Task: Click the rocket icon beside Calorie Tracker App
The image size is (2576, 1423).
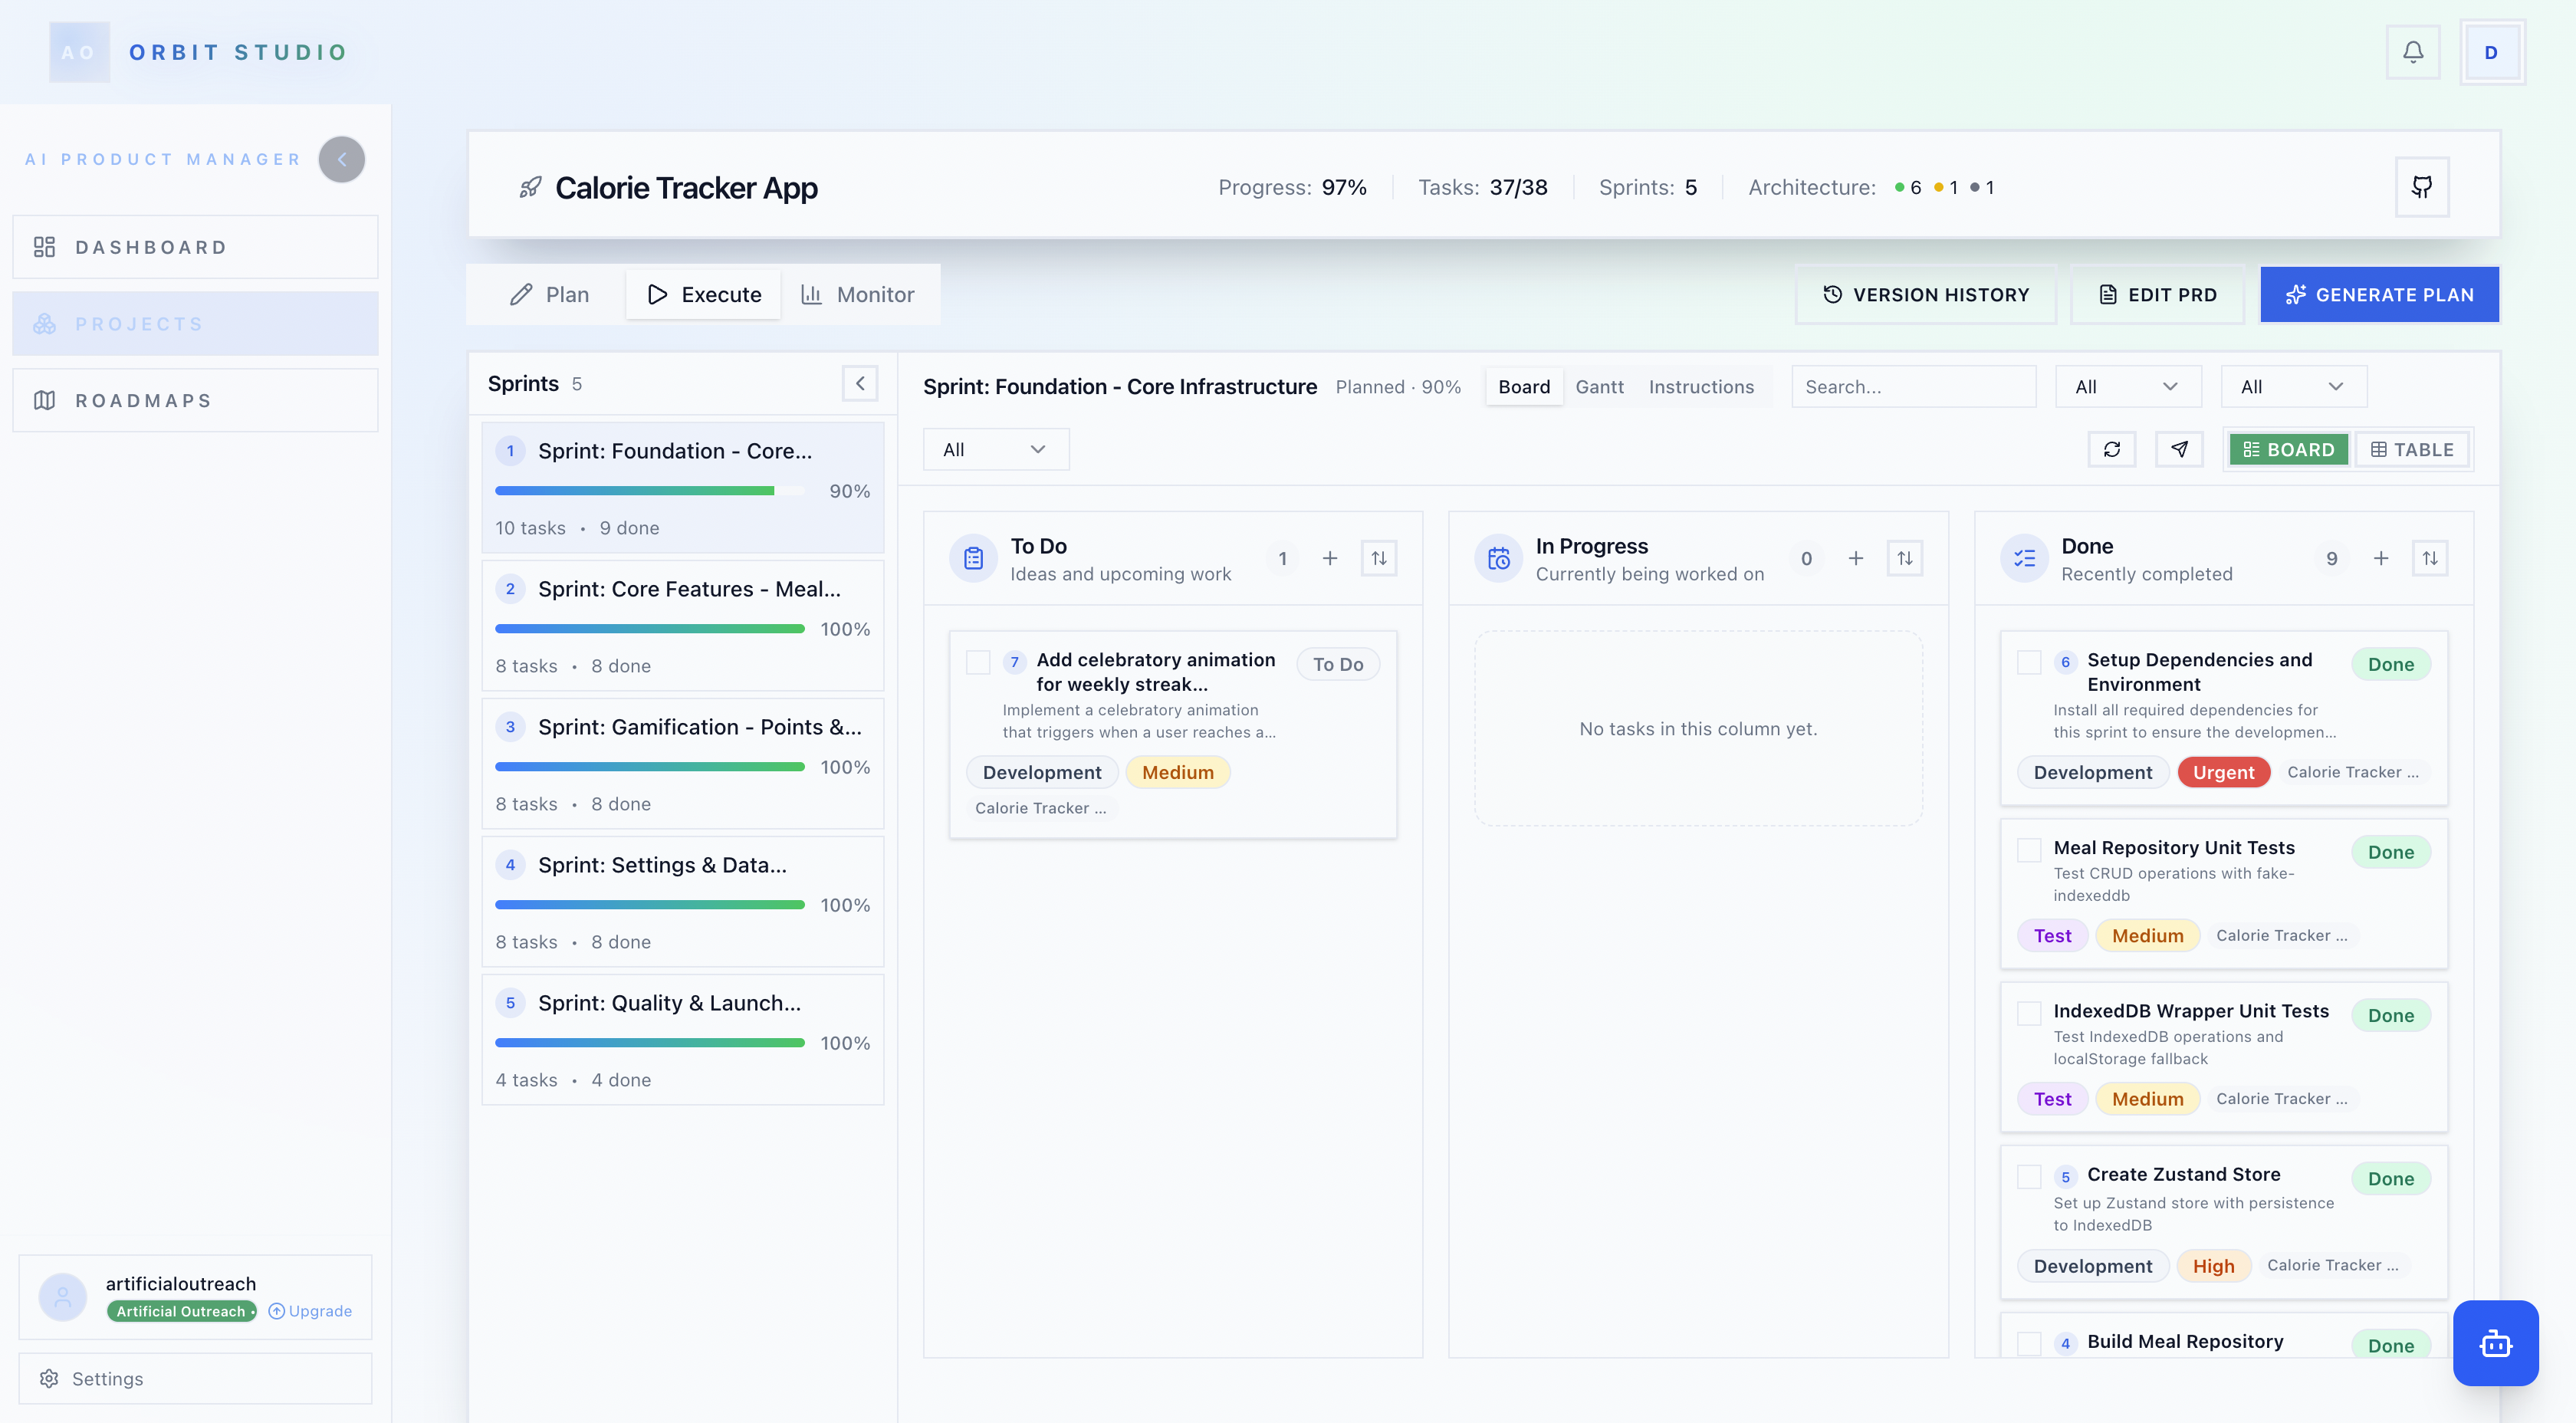Action: (x=530, y=187)
